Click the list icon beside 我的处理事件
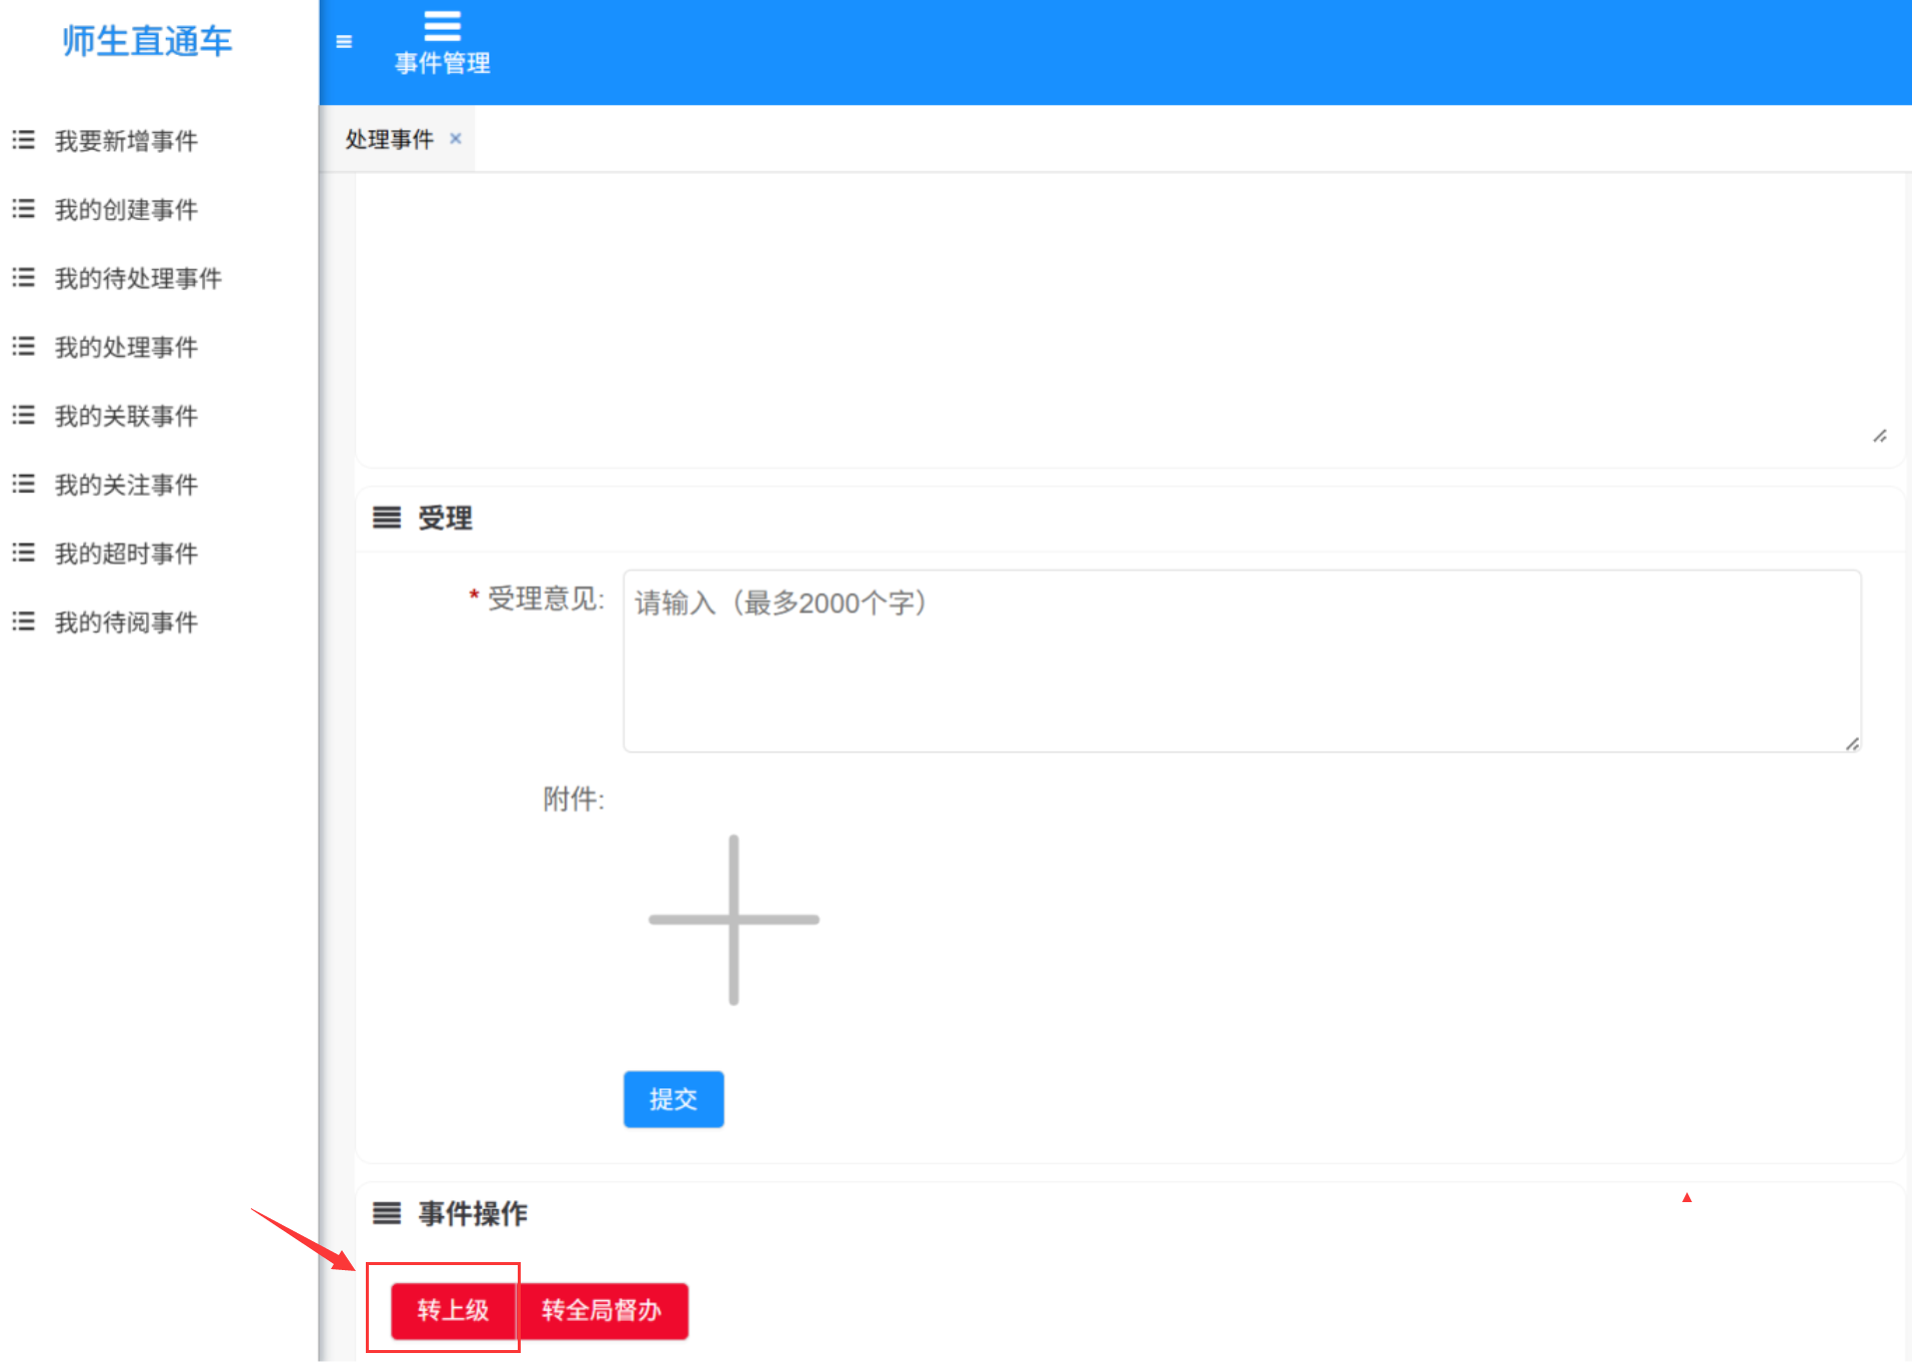The image size is (1912, 1371). [23, 347]
